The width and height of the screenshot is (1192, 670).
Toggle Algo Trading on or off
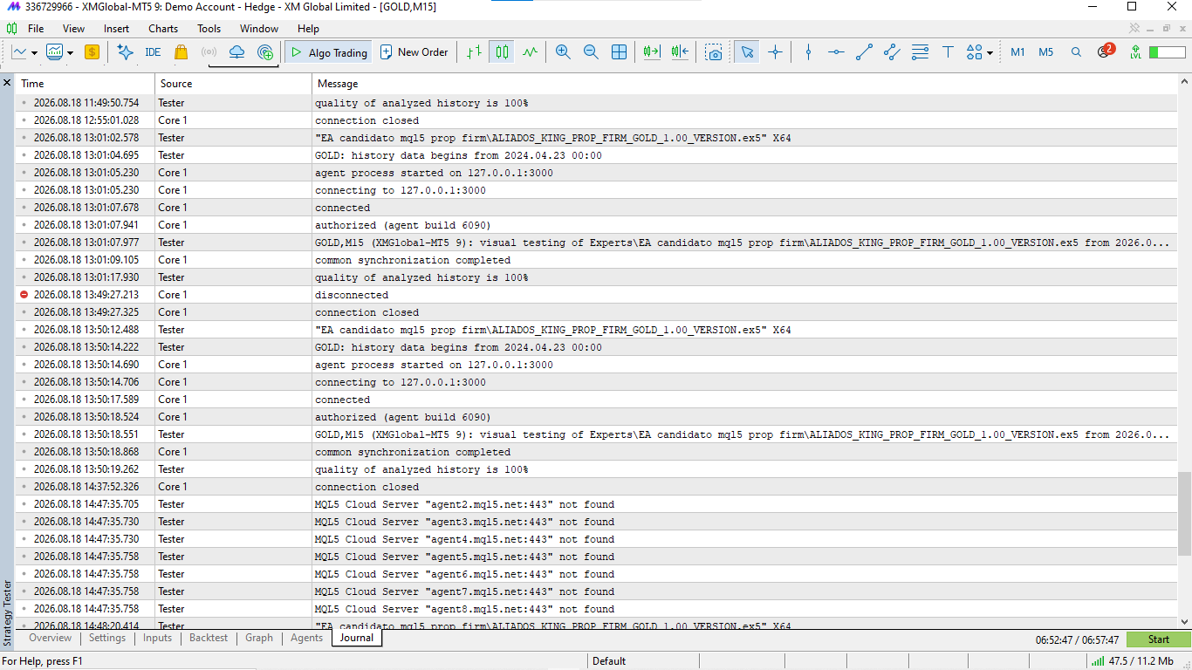coord(328,52)
